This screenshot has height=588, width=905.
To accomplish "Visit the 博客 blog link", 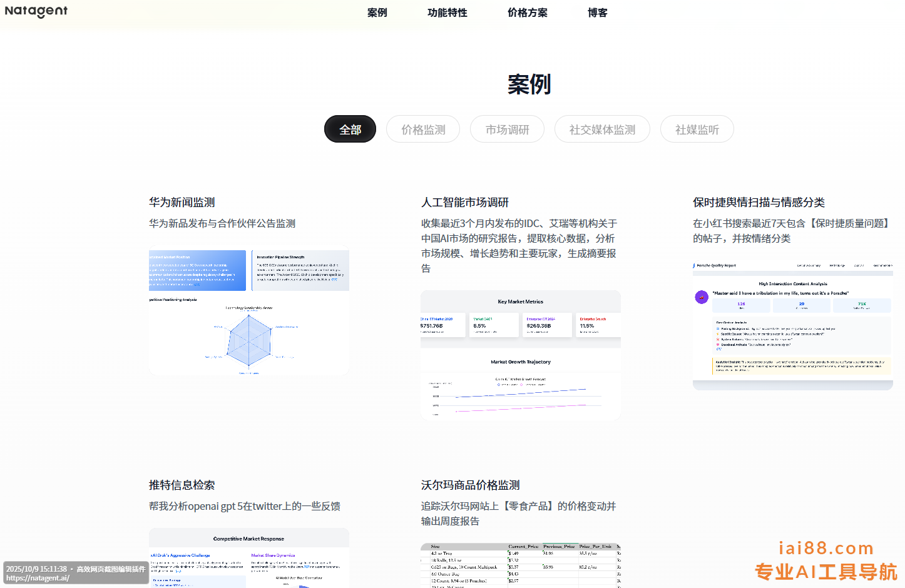I will [597, 13].
